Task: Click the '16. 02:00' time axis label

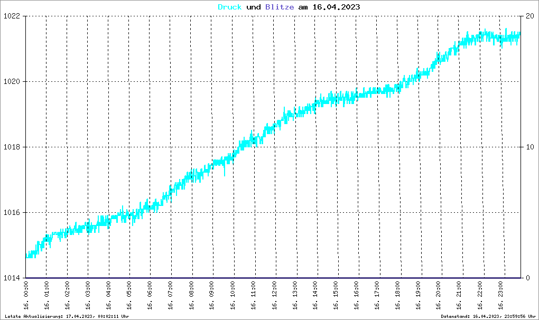Action: [68, 295]
